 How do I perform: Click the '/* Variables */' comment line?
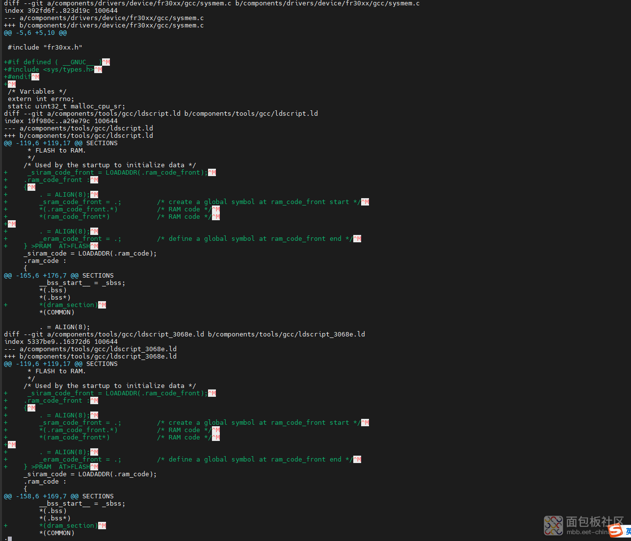click(x=37, y=91)
